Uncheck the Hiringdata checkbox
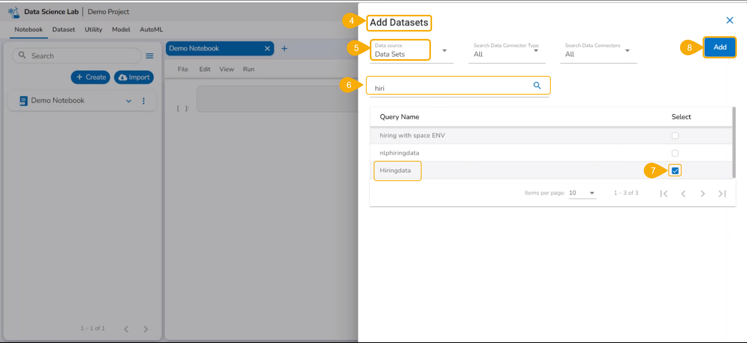The image size is (747, 343). (675, 171)
